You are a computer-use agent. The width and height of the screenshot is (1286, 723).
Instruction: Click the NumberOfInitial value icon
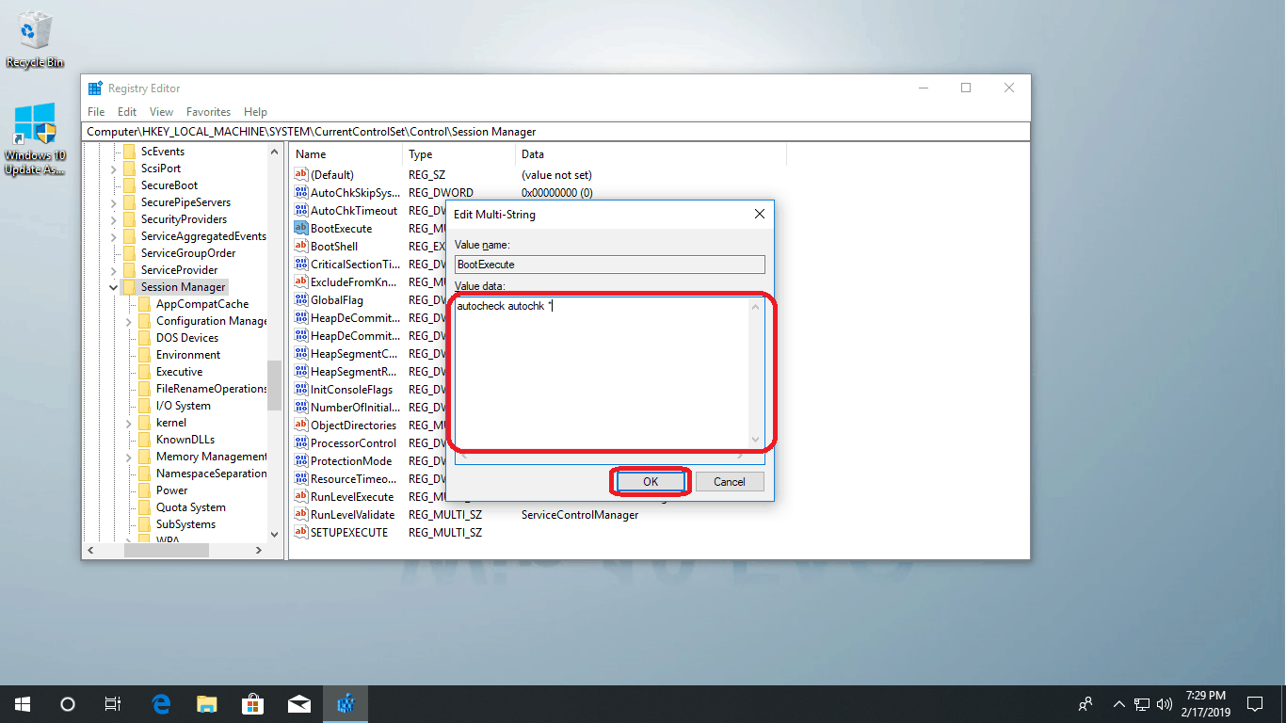(x=301, y=407)
